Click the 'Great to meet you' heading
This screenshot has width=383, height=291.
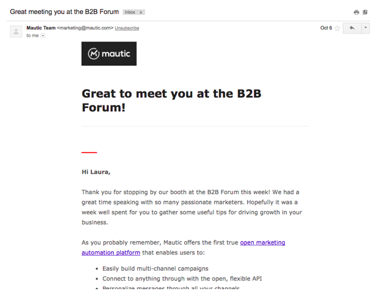(x=171, y=100)
